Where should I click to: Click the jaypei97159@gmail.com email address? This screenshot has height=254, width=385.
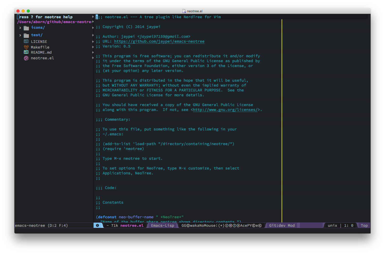[x=164, y=36]
